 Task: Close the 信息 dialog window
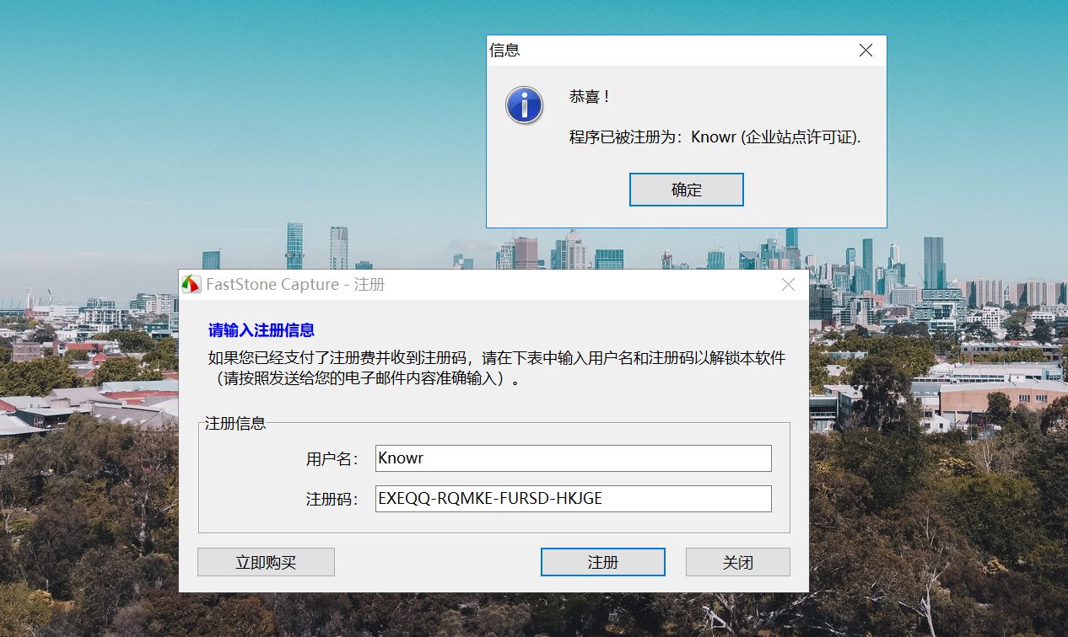point(866,51)
